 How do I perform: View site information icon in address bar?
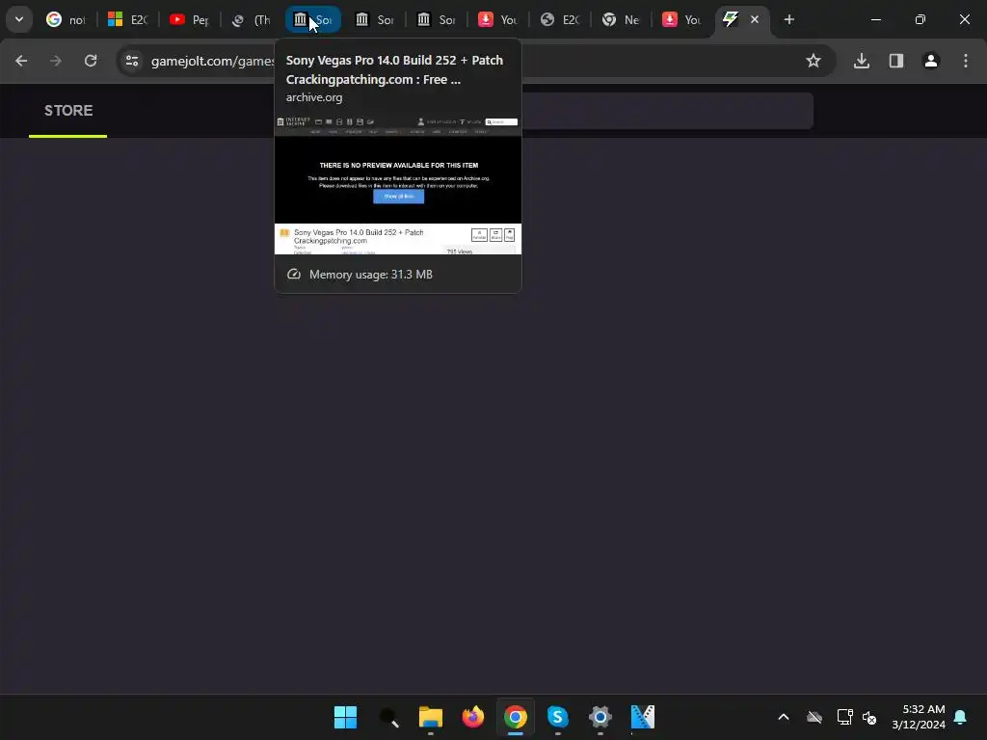tap(132, 61)
